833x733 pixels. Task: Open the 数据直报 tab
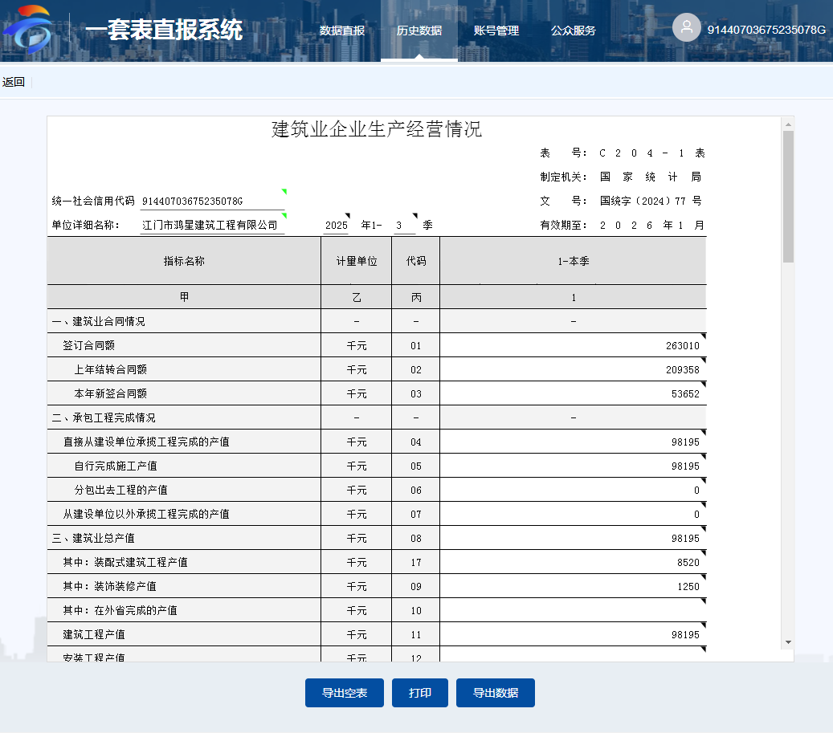pos(341,31)
